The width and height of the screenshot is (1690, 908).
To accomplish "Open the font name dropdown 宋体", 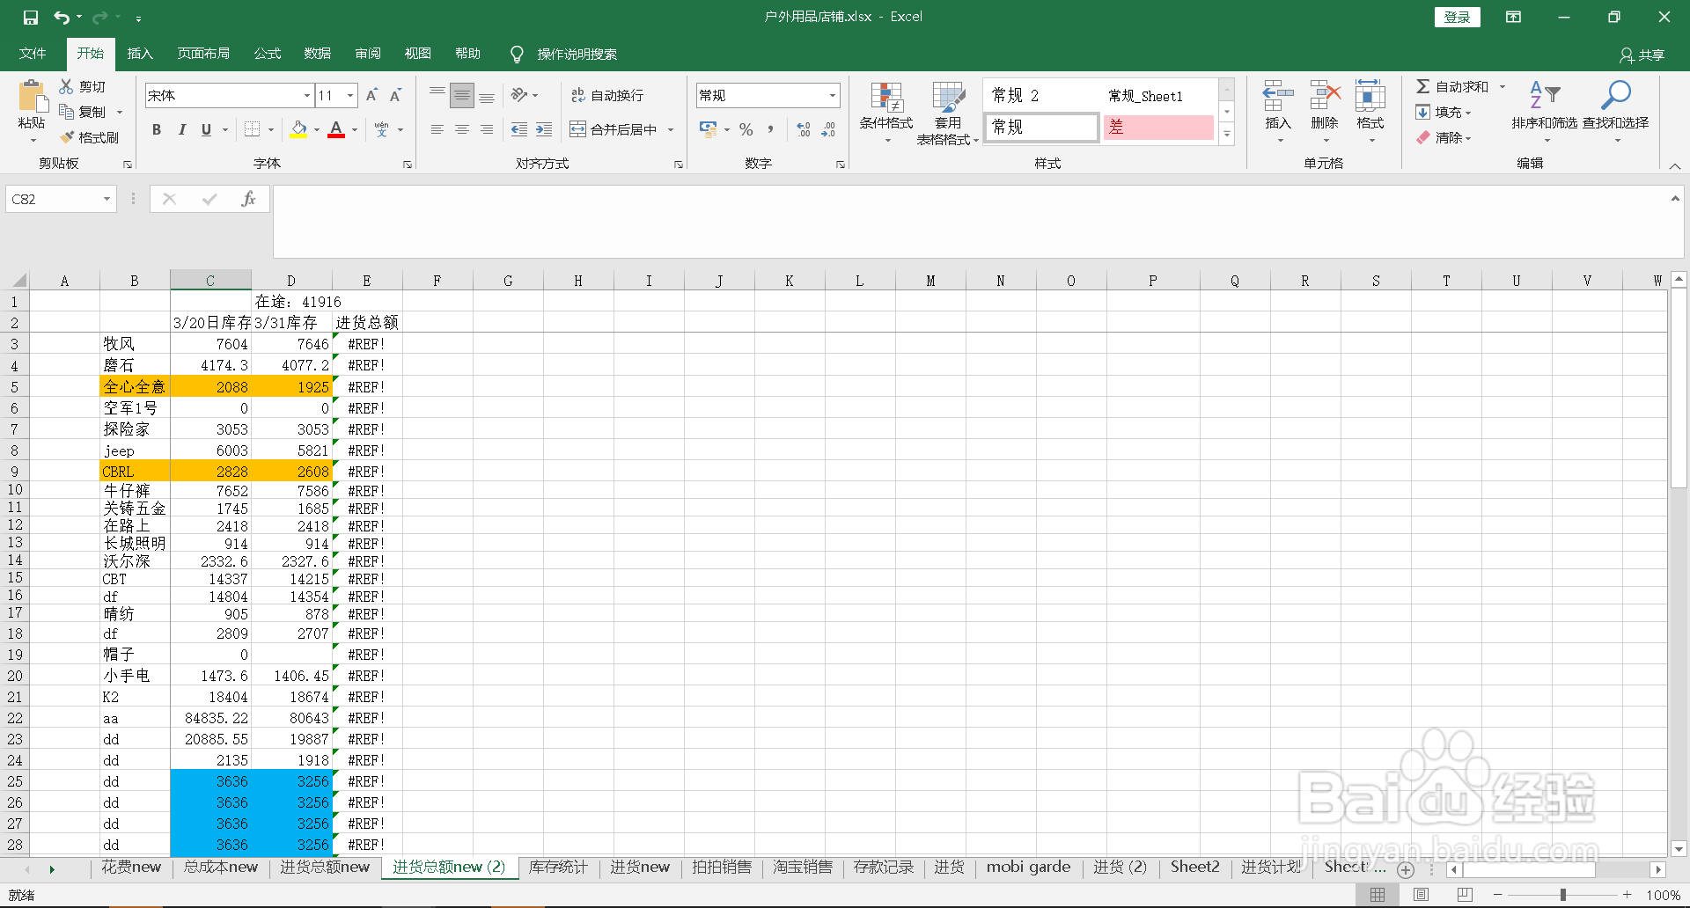I will (x=307, y=96).
